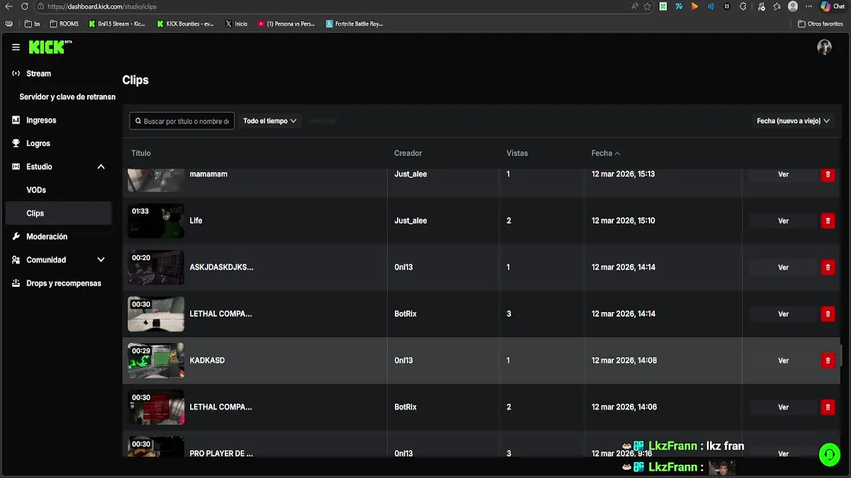Open the KADKASD clip thumbnail
Image resolution: width=851 pixels, height=478 pixels.
point(156,360)
